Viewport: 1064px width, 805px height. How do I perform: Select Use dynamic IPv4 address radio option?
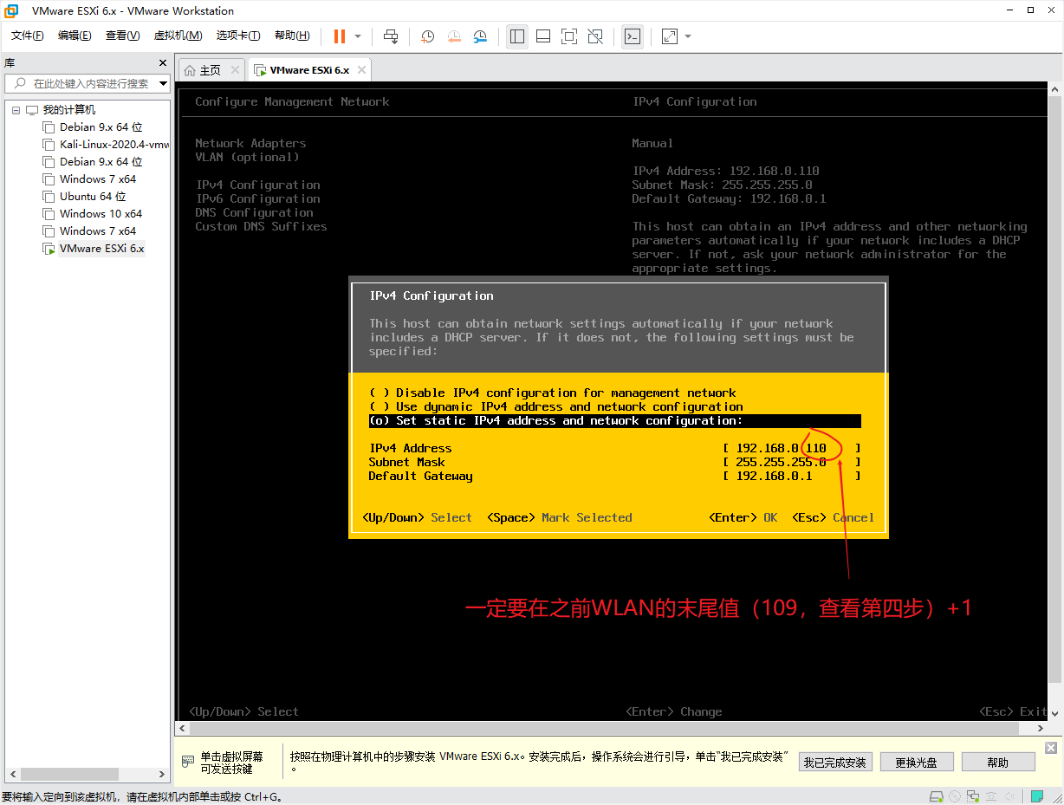pos(555,406)
